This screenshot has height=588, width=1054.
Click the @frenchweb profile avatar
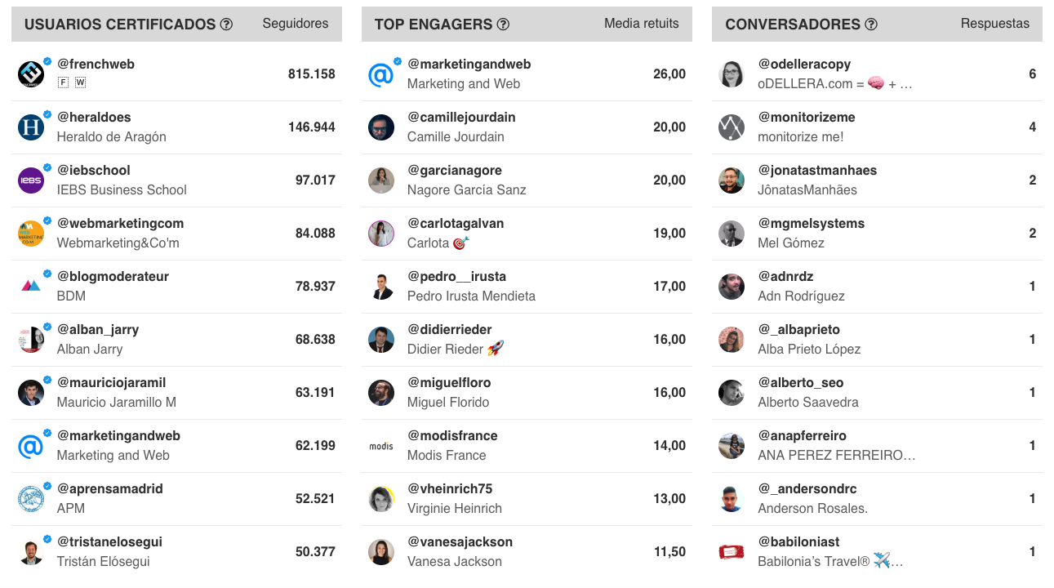pyautogui.click(x=31, y=74)
